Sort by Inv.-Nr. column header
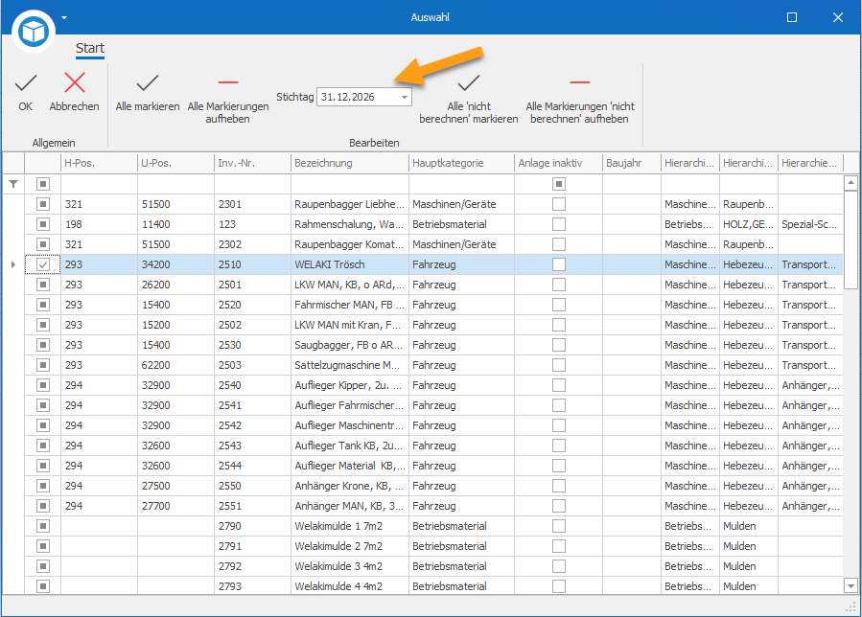Screen dimensions: 862x617 click(x=252, y=163)
